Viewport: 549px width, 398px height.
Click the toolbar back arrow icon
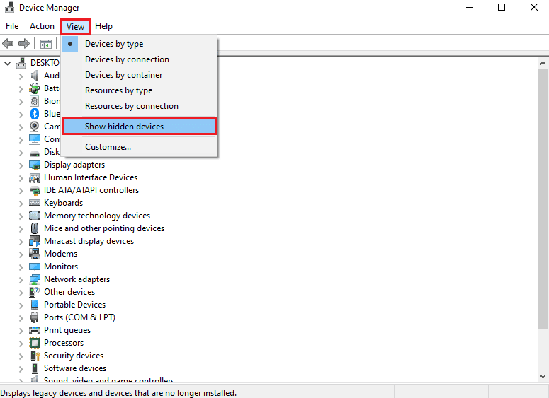[9, 44]
